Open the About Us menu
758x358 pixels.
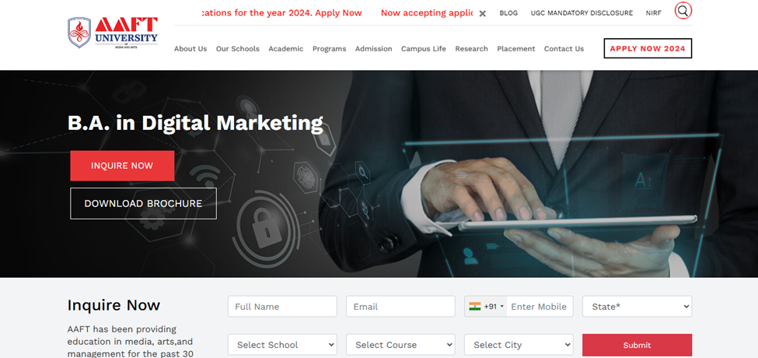(190, 48)
